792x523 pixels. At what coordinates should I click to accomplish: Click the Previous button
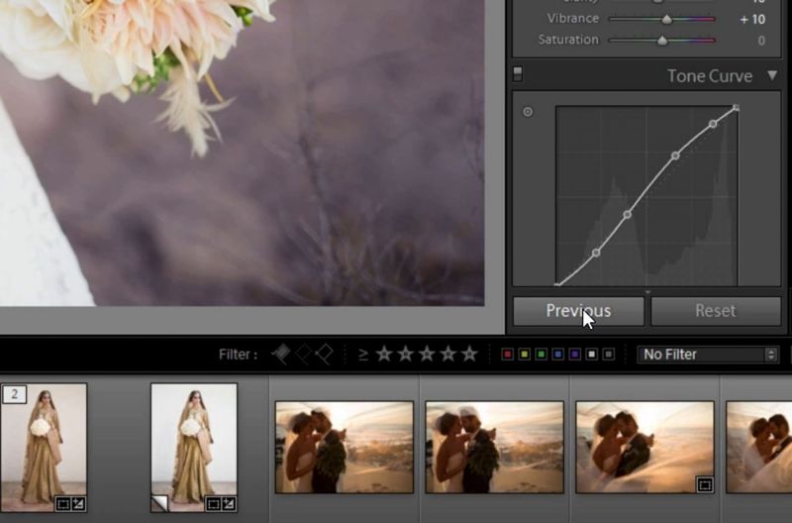[578, 311]
